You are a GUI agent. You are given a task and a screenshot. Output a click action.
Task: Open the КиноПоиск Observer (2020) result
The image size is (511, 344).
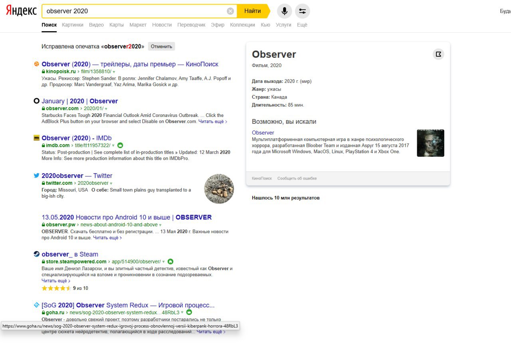coord(130,64)
